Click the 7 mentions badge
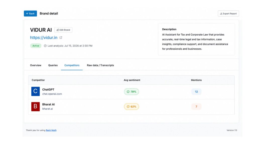Screen dimensions: 257x144 [196, 106]
